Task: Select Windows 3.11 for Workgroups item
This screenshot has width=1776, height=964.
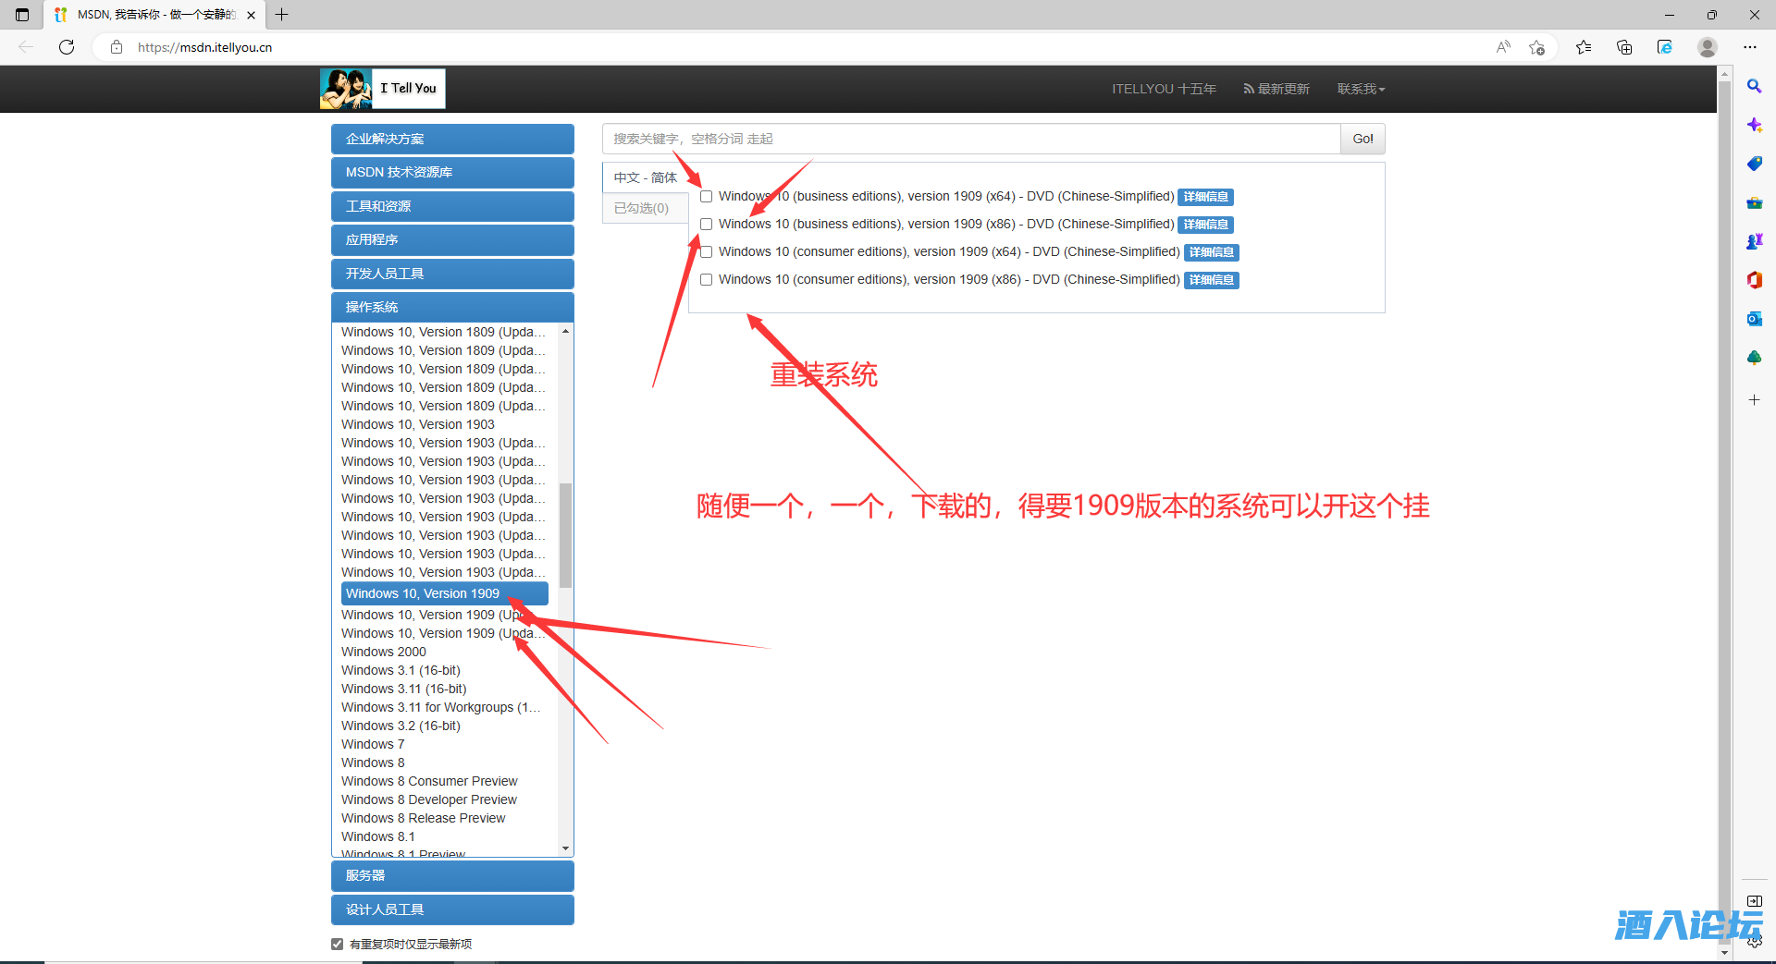Action: pyautogui.click(x=441, y=707)
